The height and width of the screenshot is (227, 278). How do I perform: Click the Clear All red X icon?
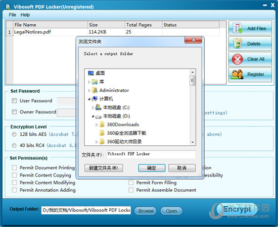coord(238,59)
